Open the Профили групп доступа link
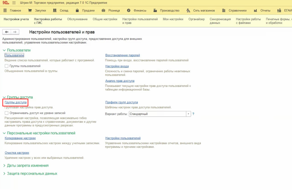 point(121,102)
